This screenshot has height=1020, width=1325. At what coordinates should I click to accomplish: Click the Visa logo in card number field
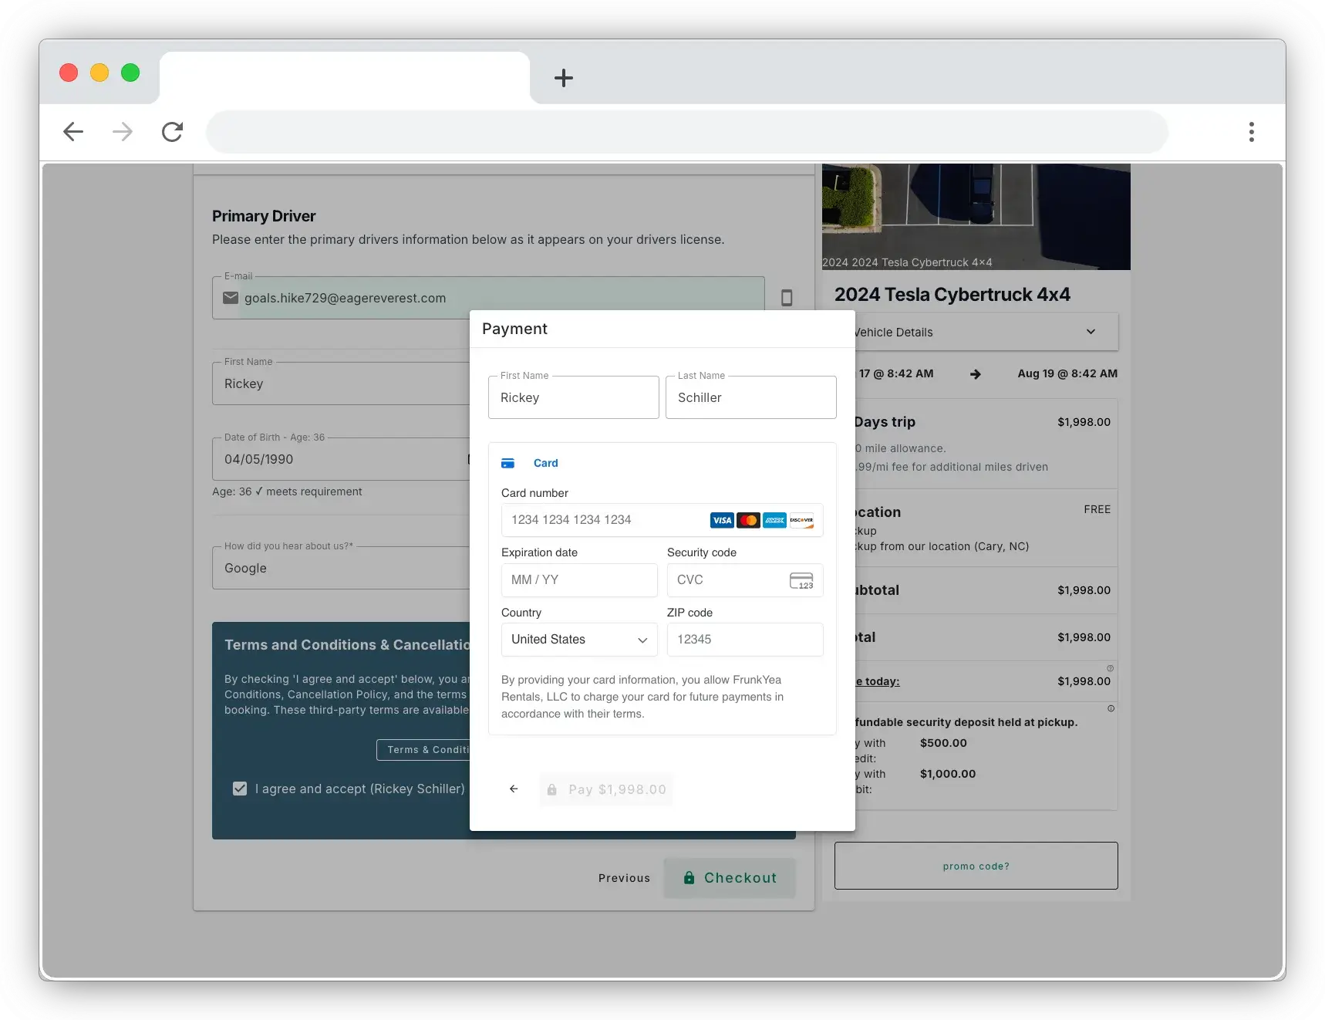pyautogui.click(x=722, y=521)
